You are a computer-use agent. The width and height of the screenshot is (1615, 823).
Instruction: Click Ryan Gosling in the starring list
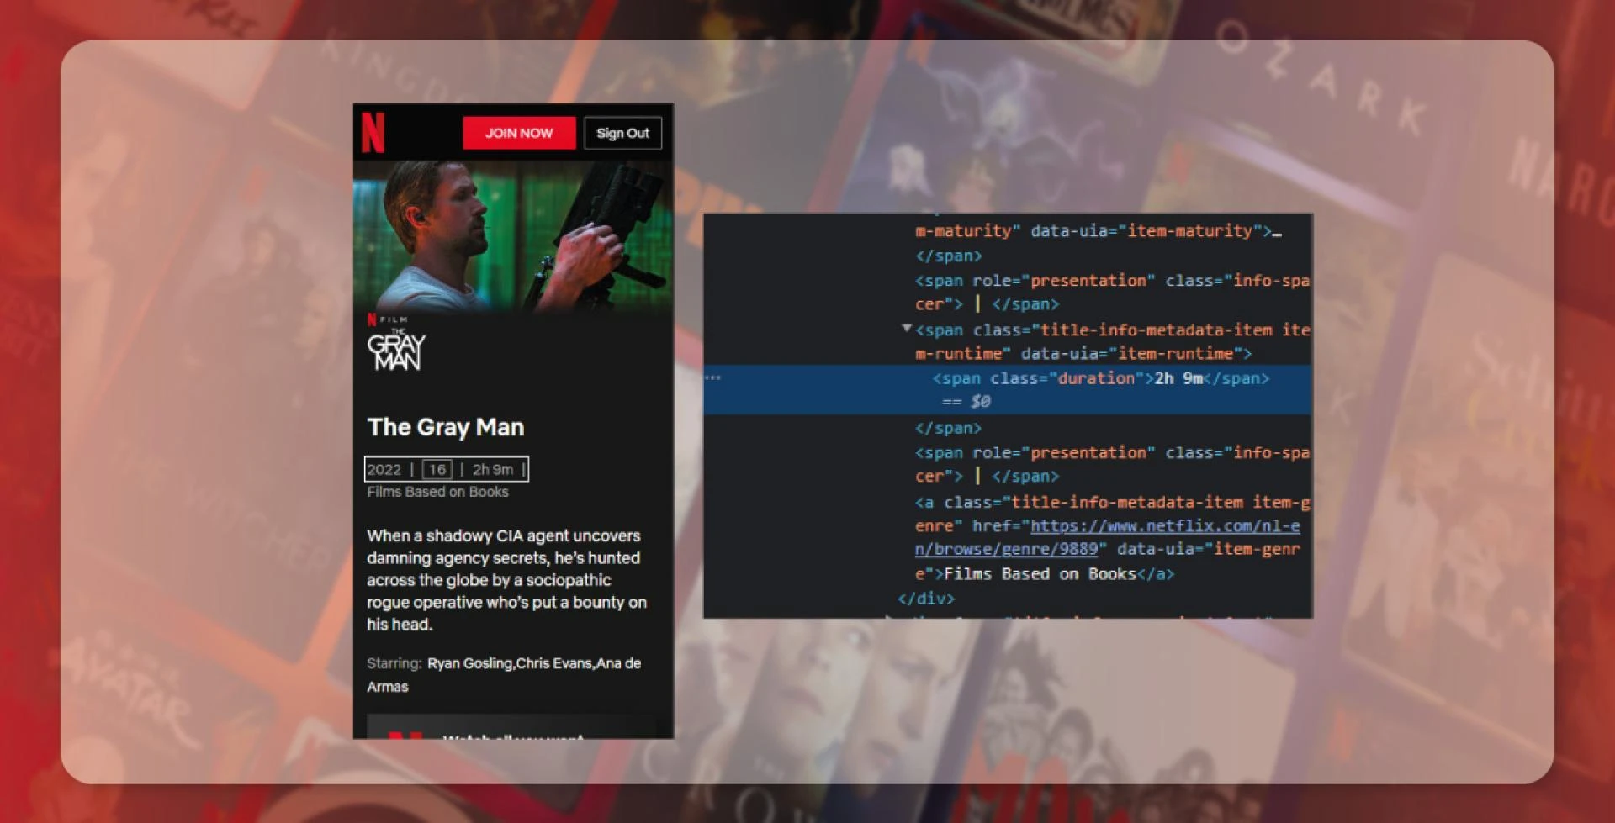(469, 663)
